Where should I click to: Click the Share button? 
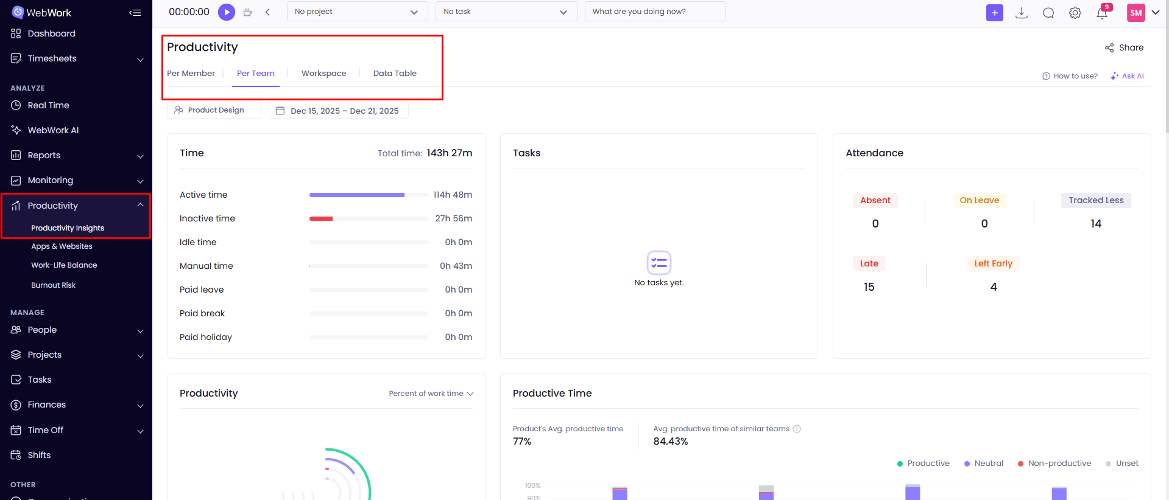[1125, 47]
